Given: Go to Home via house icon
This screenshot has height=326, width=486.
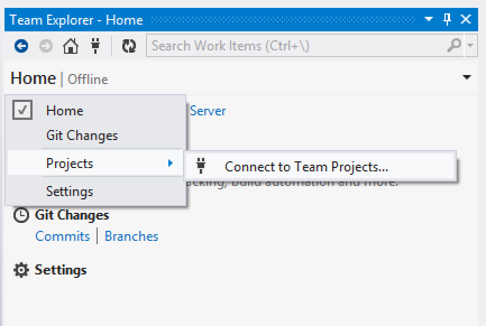Looking at the screenshot, I should (71, 46).
